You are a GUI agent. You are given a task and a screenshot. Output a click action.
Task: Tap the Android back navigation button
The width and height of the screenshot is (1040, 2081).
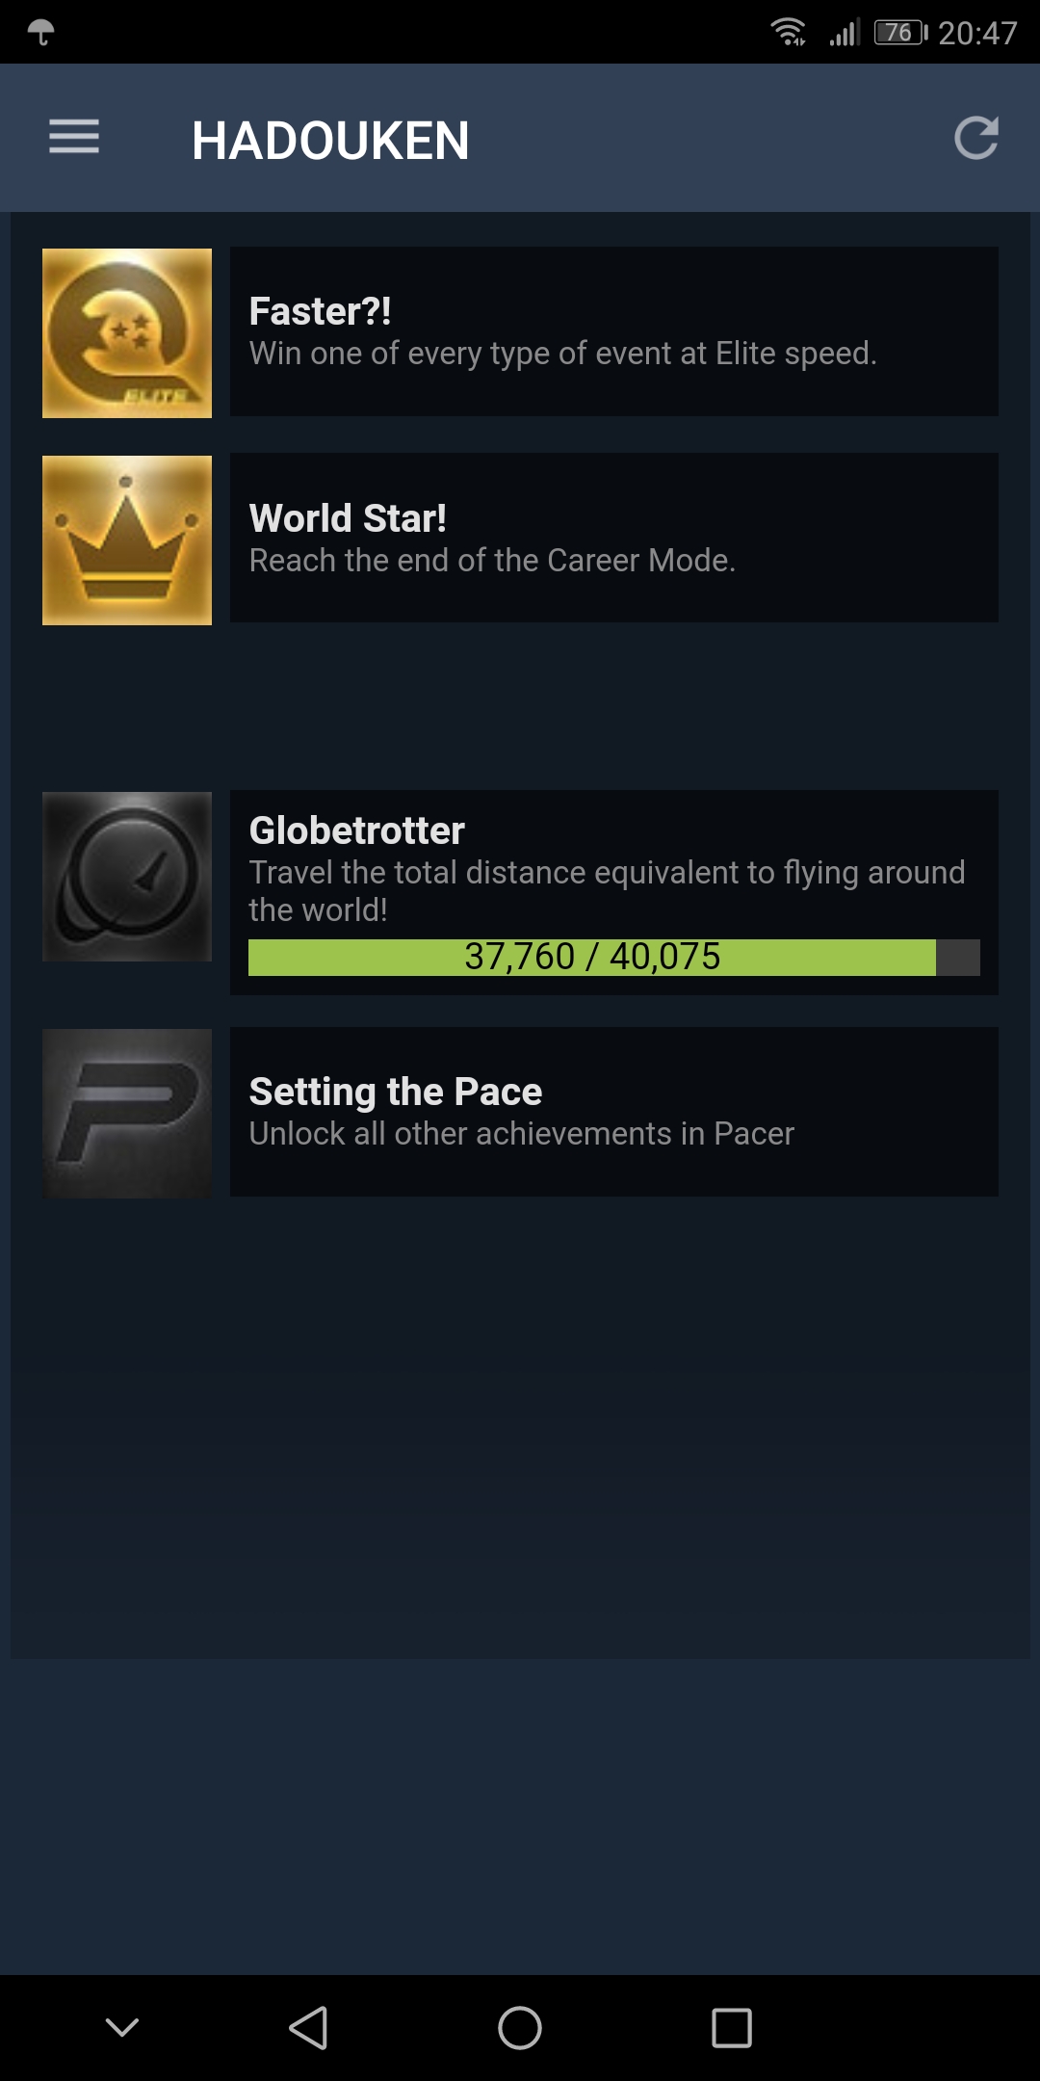click(309, 2028)
